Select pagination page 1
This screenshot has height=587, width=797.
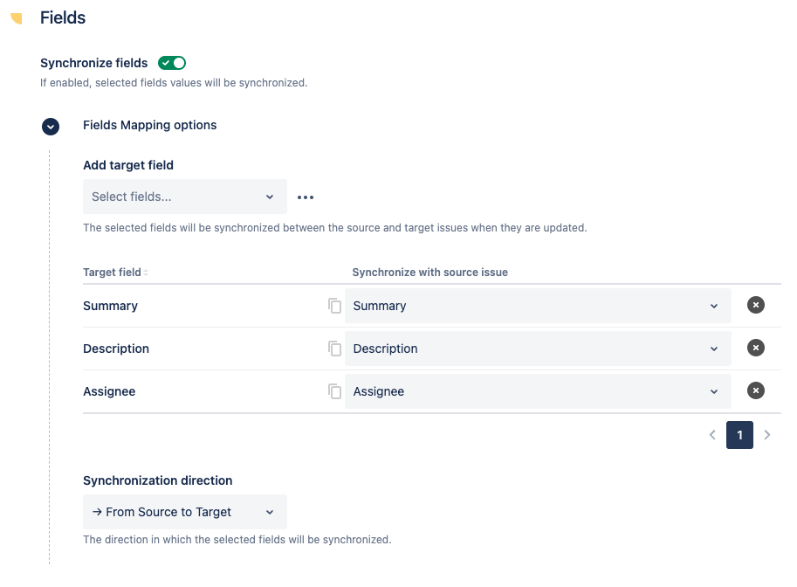point(739,434)
